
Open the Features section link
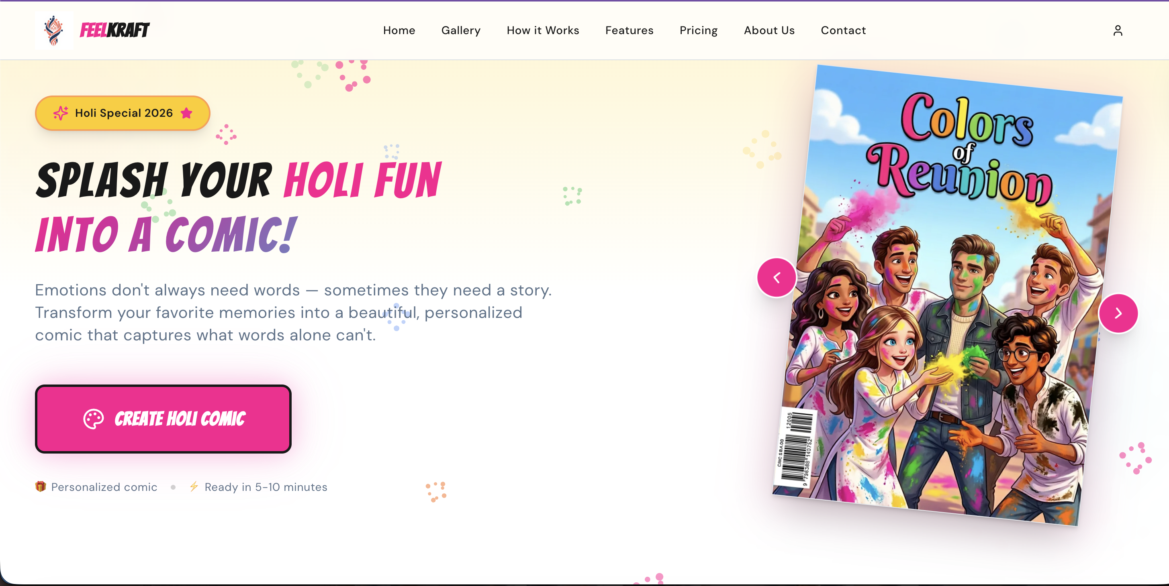pos(629,31)
